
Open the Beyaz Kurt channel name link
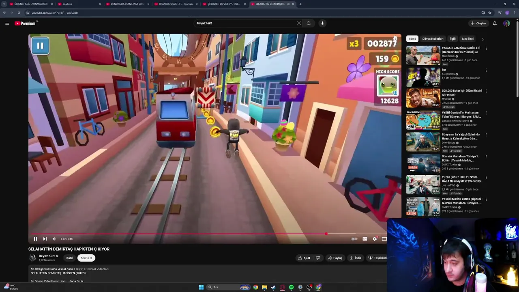click(47, 256)
